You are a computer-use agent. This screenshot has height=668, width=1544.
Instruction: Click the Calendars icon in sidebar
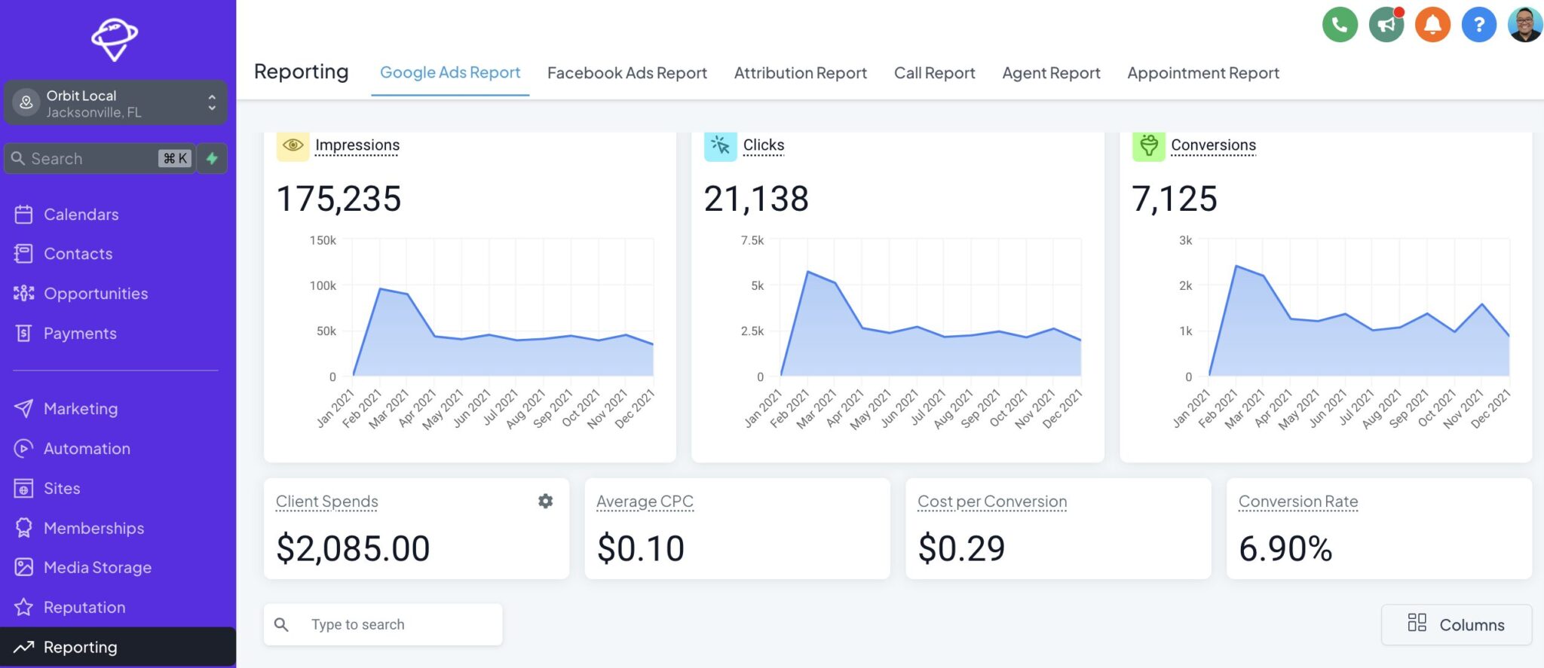click(23, 215)
